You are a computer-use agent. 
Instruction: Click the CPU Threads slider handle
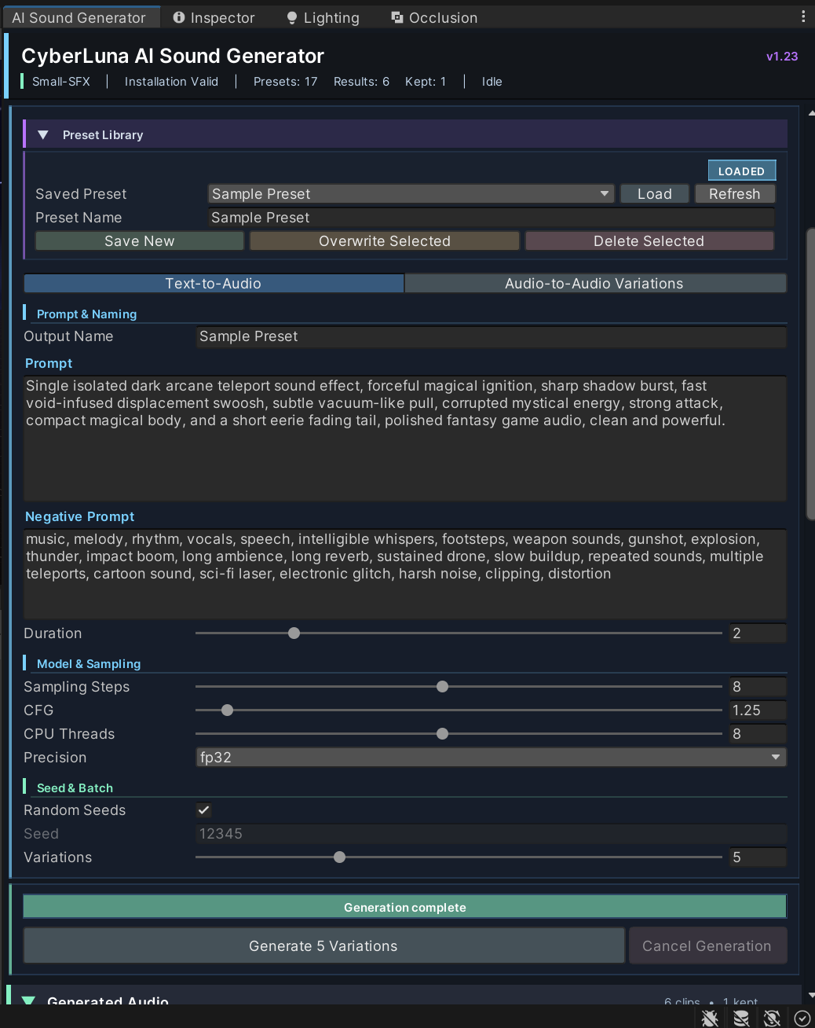[443, 734]
